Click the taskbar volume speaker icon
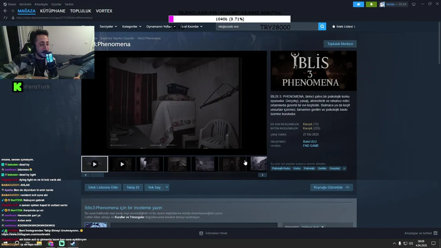The height and width of the screenshot is (248, 441). (410, 244)
